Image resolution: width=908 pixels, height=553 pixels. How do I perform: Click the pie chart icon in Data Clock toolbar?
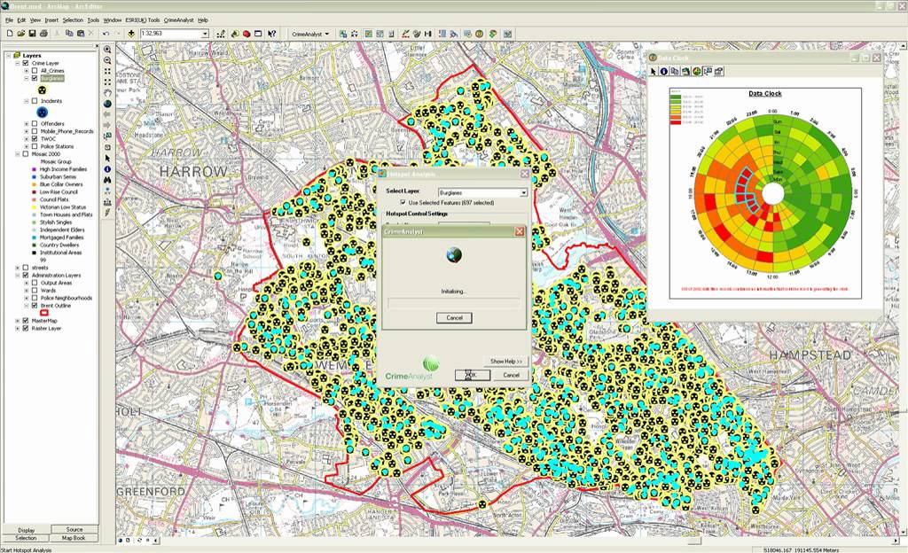coord(697,71)
